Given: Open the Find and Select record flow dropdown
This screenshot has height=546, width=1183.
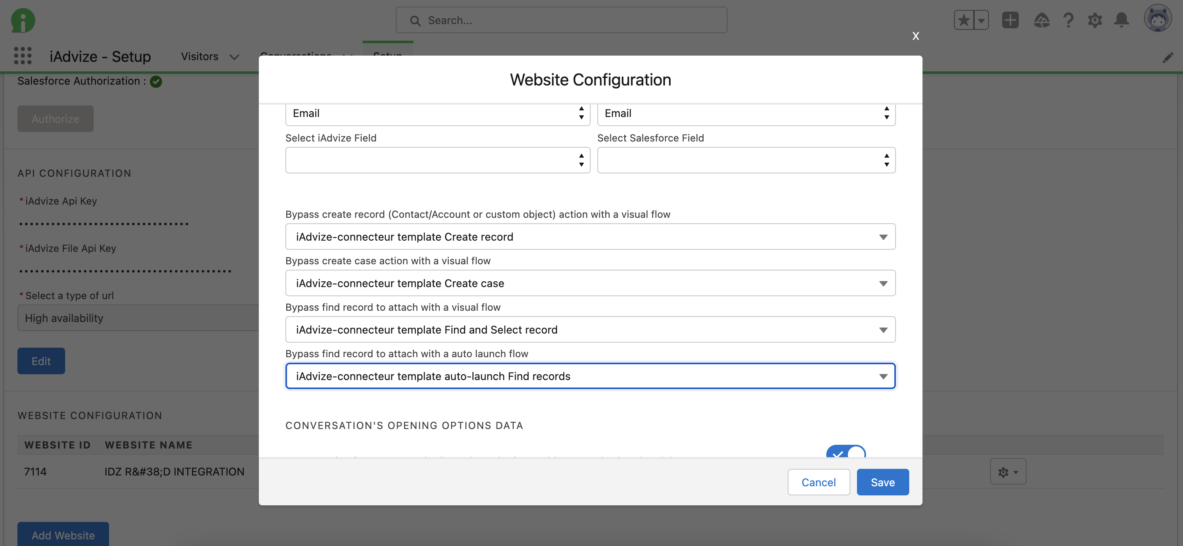Looking at the screenshot, I should coord(590,329).
